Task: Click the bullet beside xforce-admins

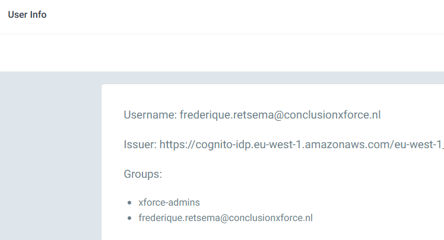Action: [129, 203]
